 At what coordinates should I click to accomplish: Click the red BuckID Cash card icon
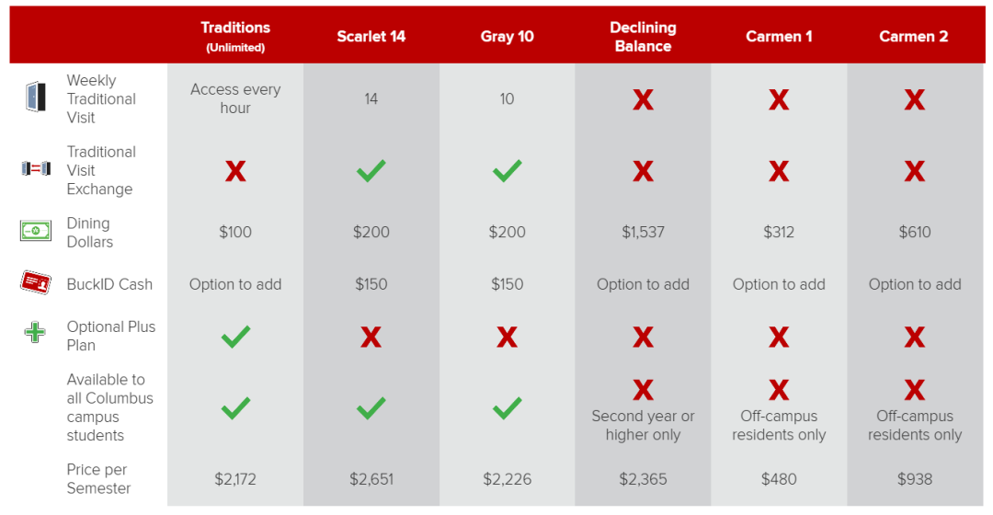click(36, 282)
